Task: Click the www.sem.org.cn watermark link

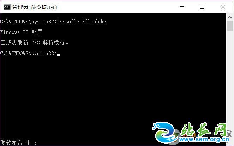Action: pos(204,140)
